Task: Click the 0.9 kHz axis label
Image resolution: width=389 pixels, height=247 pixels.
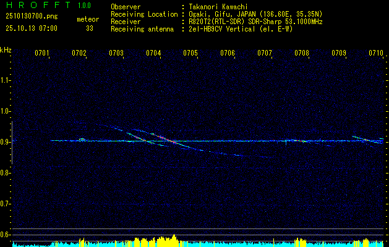Action: click(x=5, y=142)
